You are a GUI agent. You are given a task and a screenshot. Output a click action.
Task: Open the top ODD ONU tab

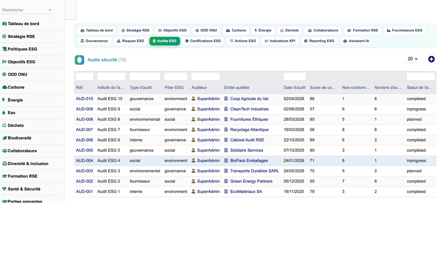click(x=206, y=30)
